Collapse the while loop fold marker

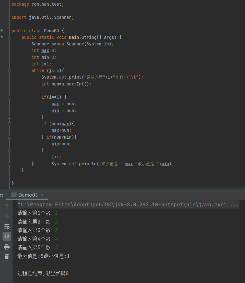tap(10, 71)
